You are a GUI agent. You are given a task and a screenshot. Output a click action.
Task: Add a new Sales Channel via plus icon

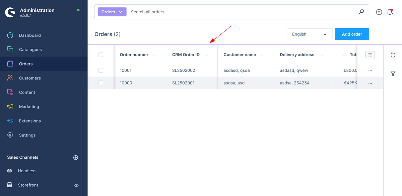(x=76, y=157)
